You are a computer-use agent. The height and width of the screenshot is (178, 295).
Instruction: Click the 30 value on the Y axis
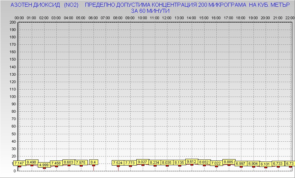[14, 149]
